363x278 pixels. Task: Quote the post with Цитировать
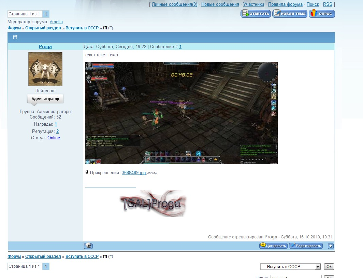click(x=273, y=246)
